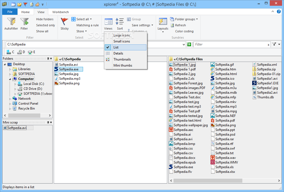Select Softpedia.avi in Mini scrap

click(x=17, y=128)
